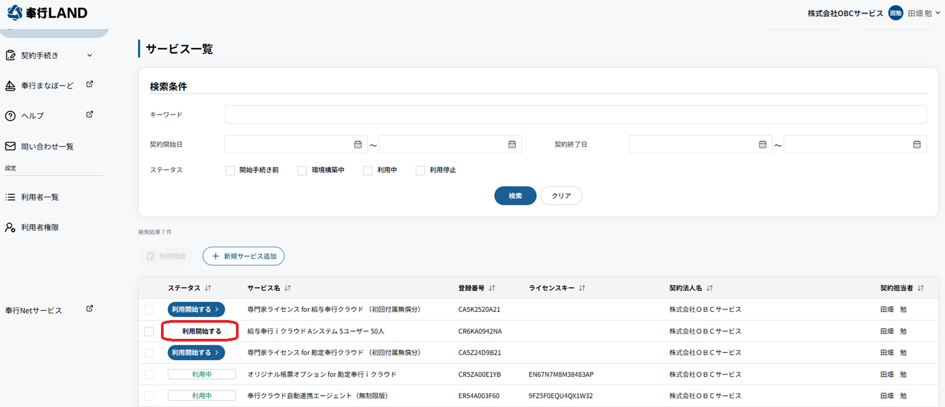Image resolution: width=945 pixels, height=407 pixels.
Task: Select row checkbox for CR6KA0942NA
Action: [x=149, y=332]
